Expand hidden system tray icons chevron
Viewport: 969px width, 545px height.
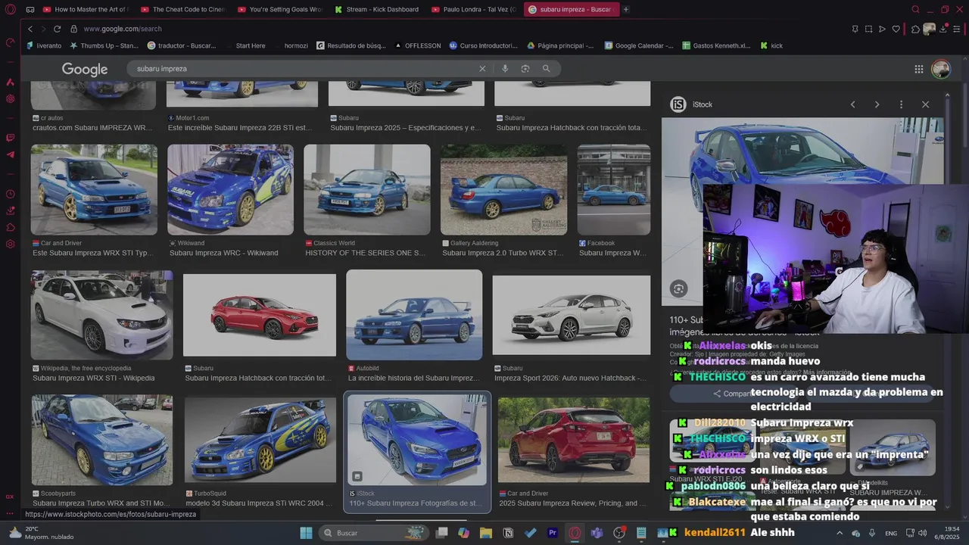tap(839, 533)
